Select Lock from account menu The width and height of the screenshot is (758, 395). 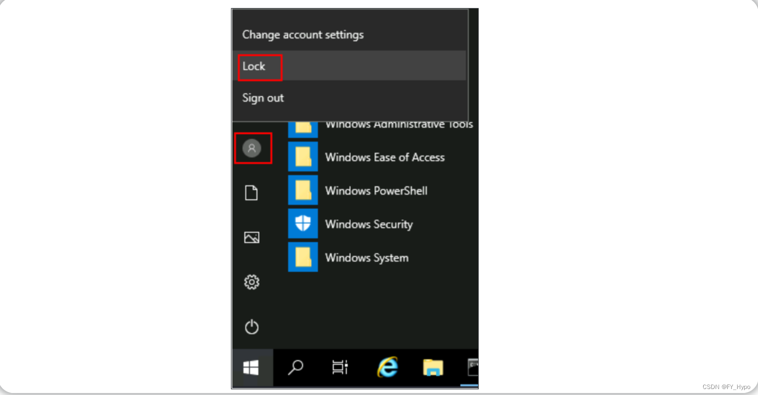pos(349,66)
